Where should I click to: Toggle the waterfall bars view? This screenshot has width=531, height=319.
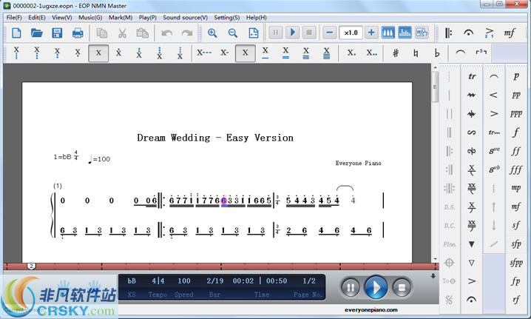[x=405, y=33]
